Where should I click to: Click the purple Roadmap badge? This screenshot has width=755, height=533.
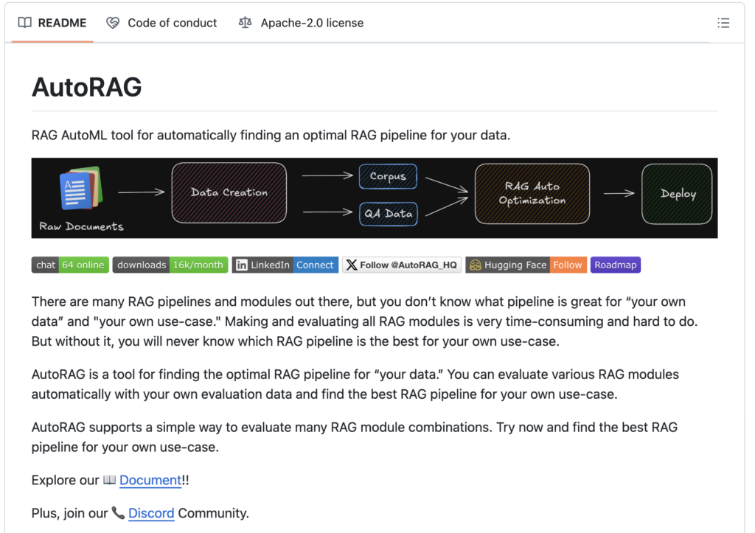(x=615, y=265)
